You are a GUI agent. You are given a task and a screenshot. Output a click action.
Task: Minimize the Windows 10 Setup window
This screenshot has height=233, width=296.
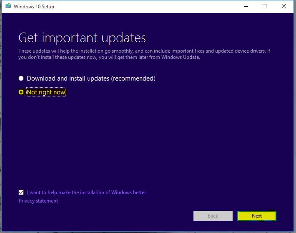(246, 6)
